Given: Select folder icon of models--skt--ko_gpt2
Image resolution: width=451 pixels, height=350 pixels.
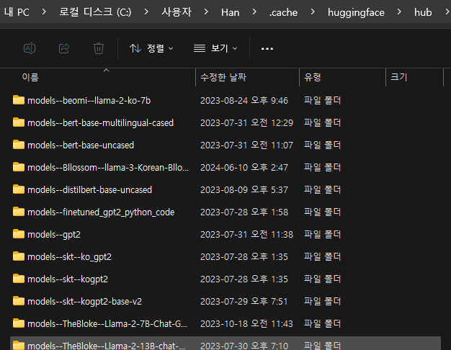Looking at the screenshot, I should coord(19,256).
